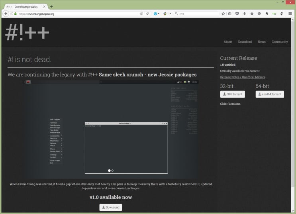Go to the browser home icon
The width and height of the screenshot is (296, 214).
[x=251, y=14]
